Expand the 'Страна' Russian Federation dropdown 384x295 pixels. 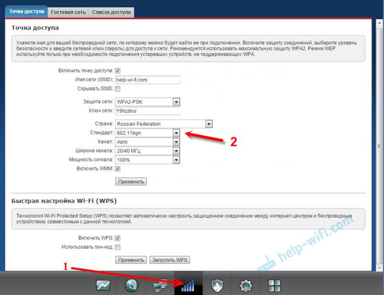(x=209, y=124)
